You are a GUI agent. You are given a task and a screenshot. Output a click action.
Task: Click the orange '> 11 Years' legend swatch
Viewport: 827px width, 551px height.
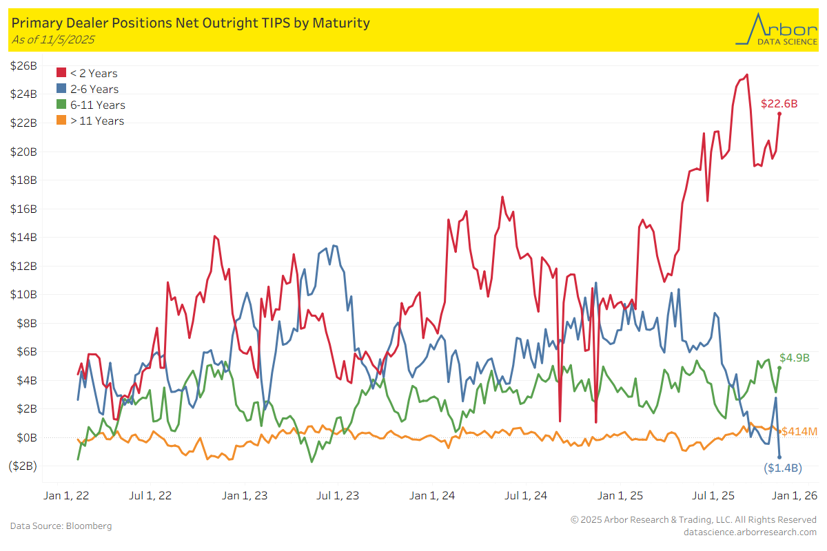(x=61, y=121)
